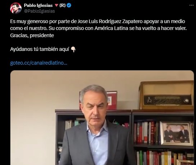
Task: Play the embedded Zapatero video
Action: [x=102, y=118]
